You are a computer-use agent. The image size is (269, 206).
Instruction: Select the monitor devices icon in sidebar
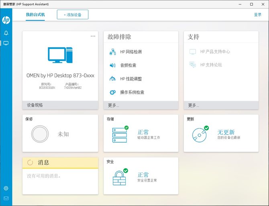6,43
